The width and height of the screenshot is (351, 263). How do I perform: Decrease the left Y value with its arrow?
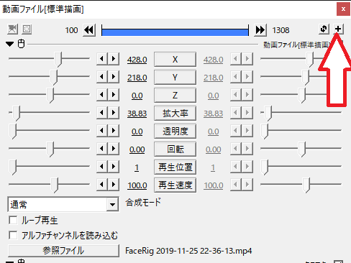102,77
